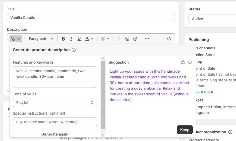Give the suggestion a thumbs up
Viewport: 236px width, 141px height.
coord(183,62)
